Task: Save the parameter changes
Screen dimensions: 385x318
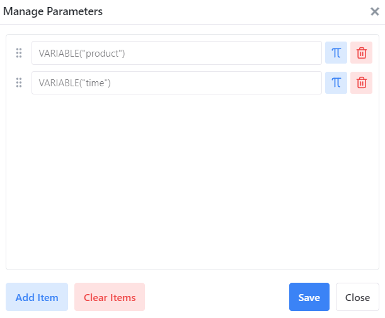Action: click(309, 297)
